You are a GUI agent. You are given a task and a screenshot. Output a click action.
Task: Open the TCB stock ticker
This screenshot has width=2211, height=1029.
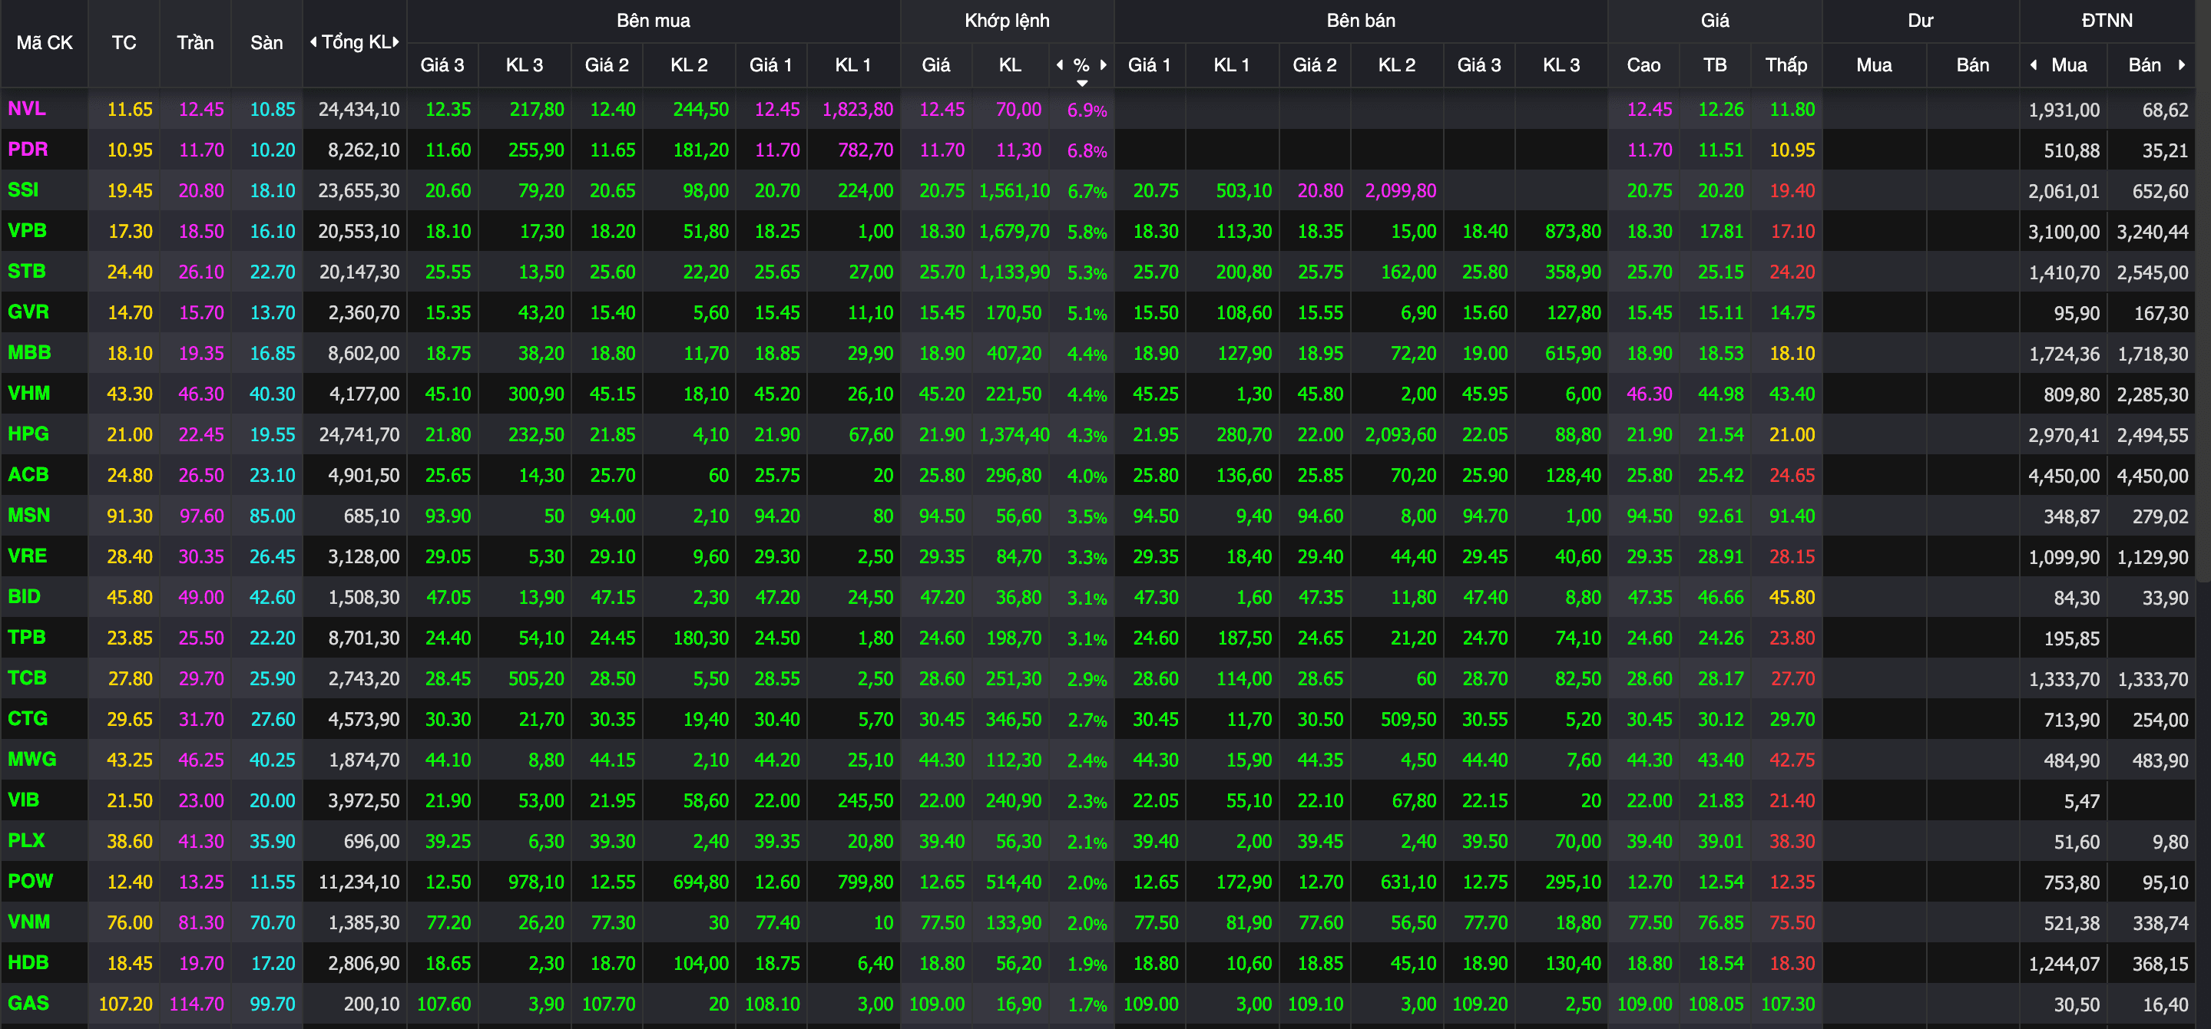pyautogui.click(x=28, y=678)
